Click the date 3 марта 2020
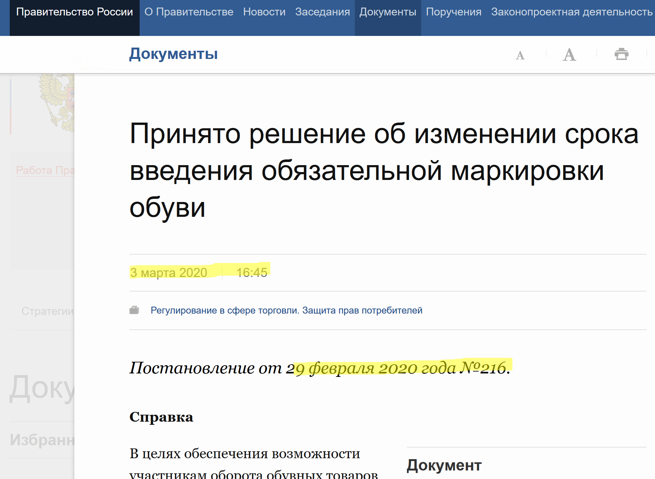Viewport: 655px width, 479px height. coord(169,273)
